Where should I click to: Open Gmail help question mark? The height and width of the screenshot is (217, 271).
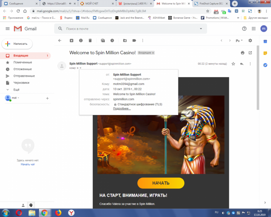coord(244,29)
